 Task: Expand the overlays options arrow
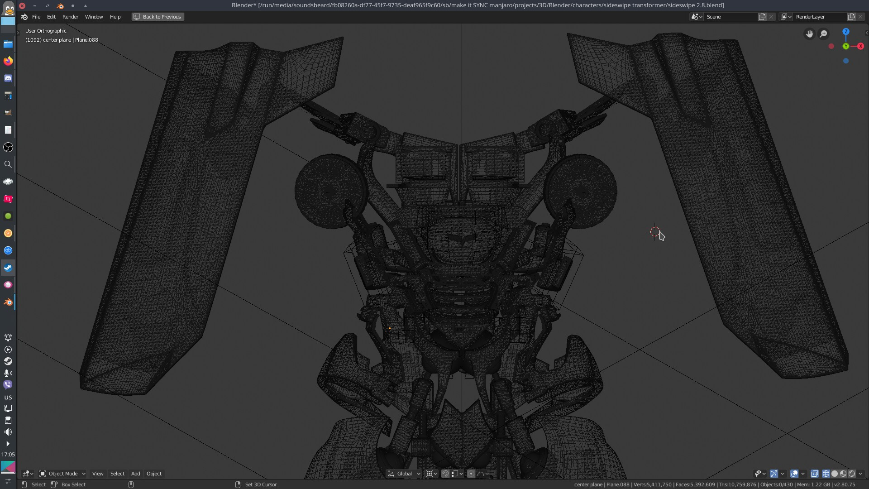point(803,474)
